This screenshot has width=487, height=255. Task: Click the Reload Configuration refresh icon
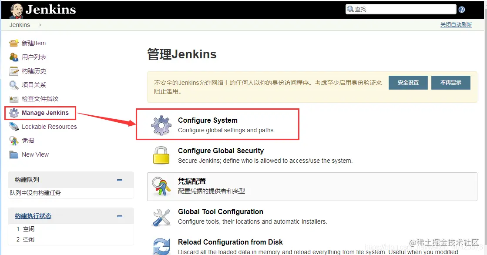coord(161,246)
